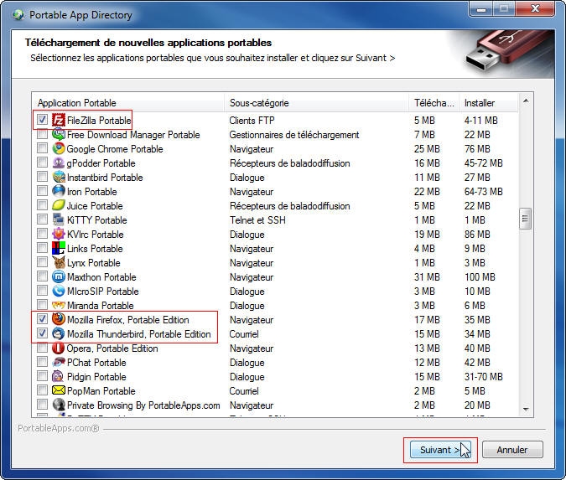Click the 100 MB install size cell
The width and height of the screenshot is (566, 480).
click(x=480, y=277)
